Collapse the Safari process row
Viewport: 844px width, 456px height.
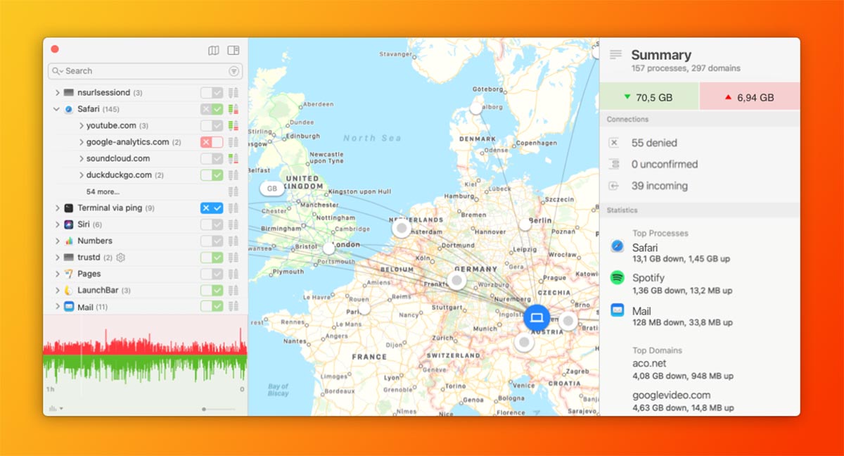coord(57,109)
